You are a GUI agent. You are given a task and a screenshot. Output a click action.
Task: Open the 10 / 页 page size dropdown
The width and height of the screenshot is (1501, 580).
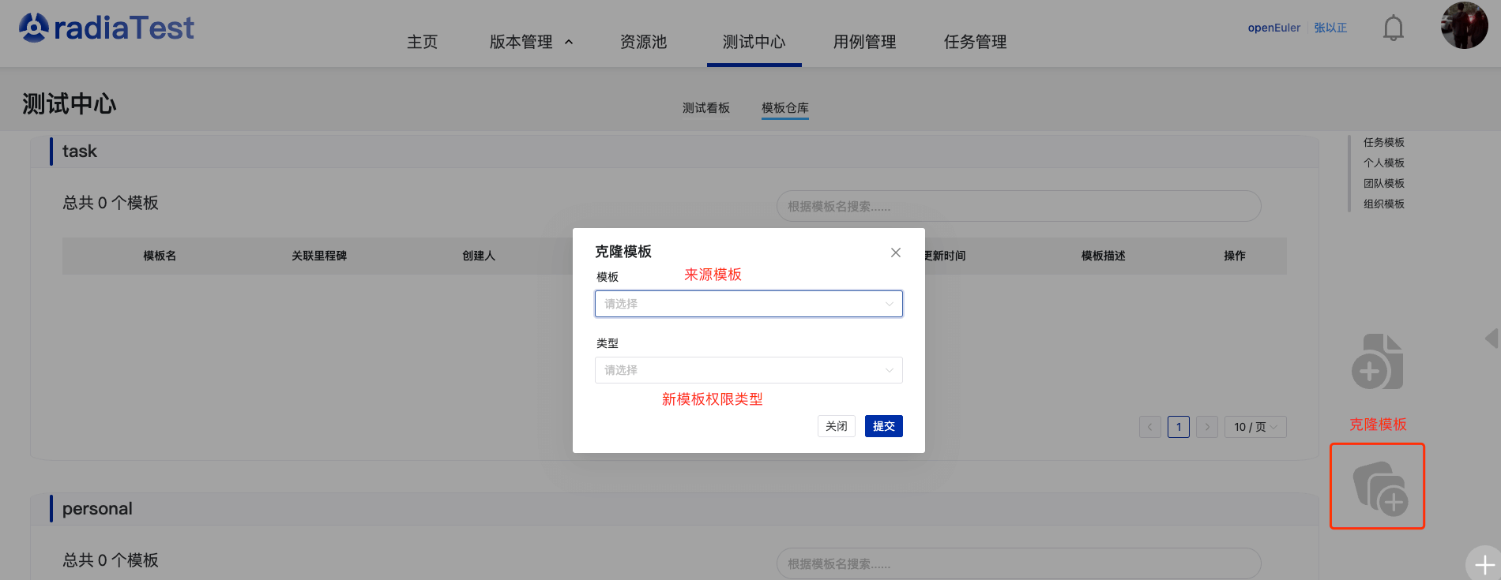(x=1255, y=427)
